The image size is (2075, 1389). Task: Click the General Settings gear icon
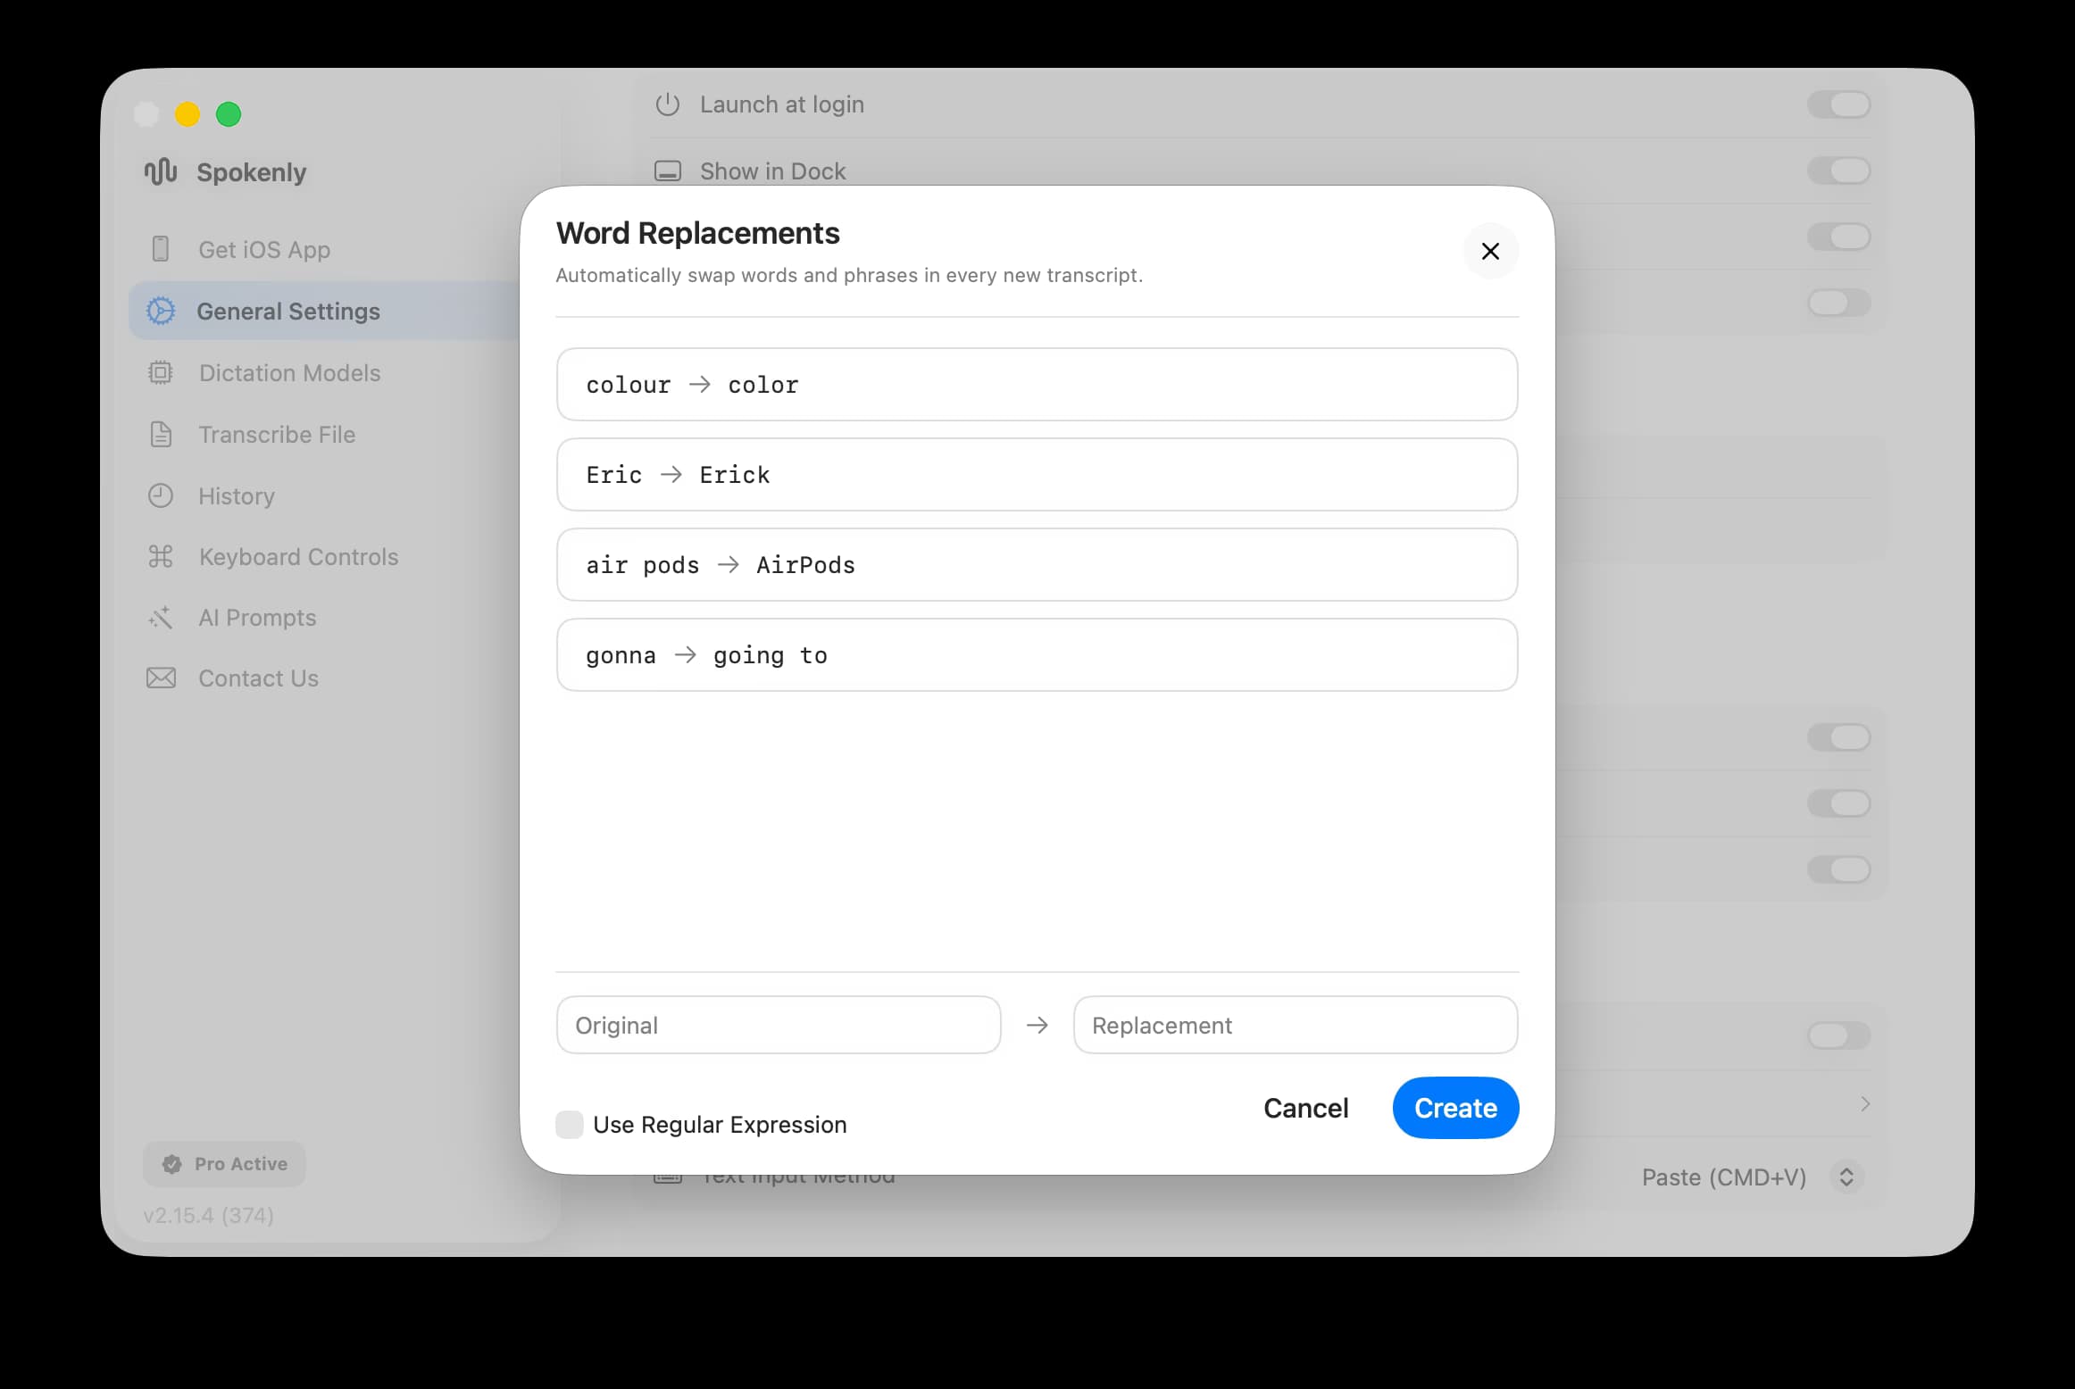[x=161, y=311]
